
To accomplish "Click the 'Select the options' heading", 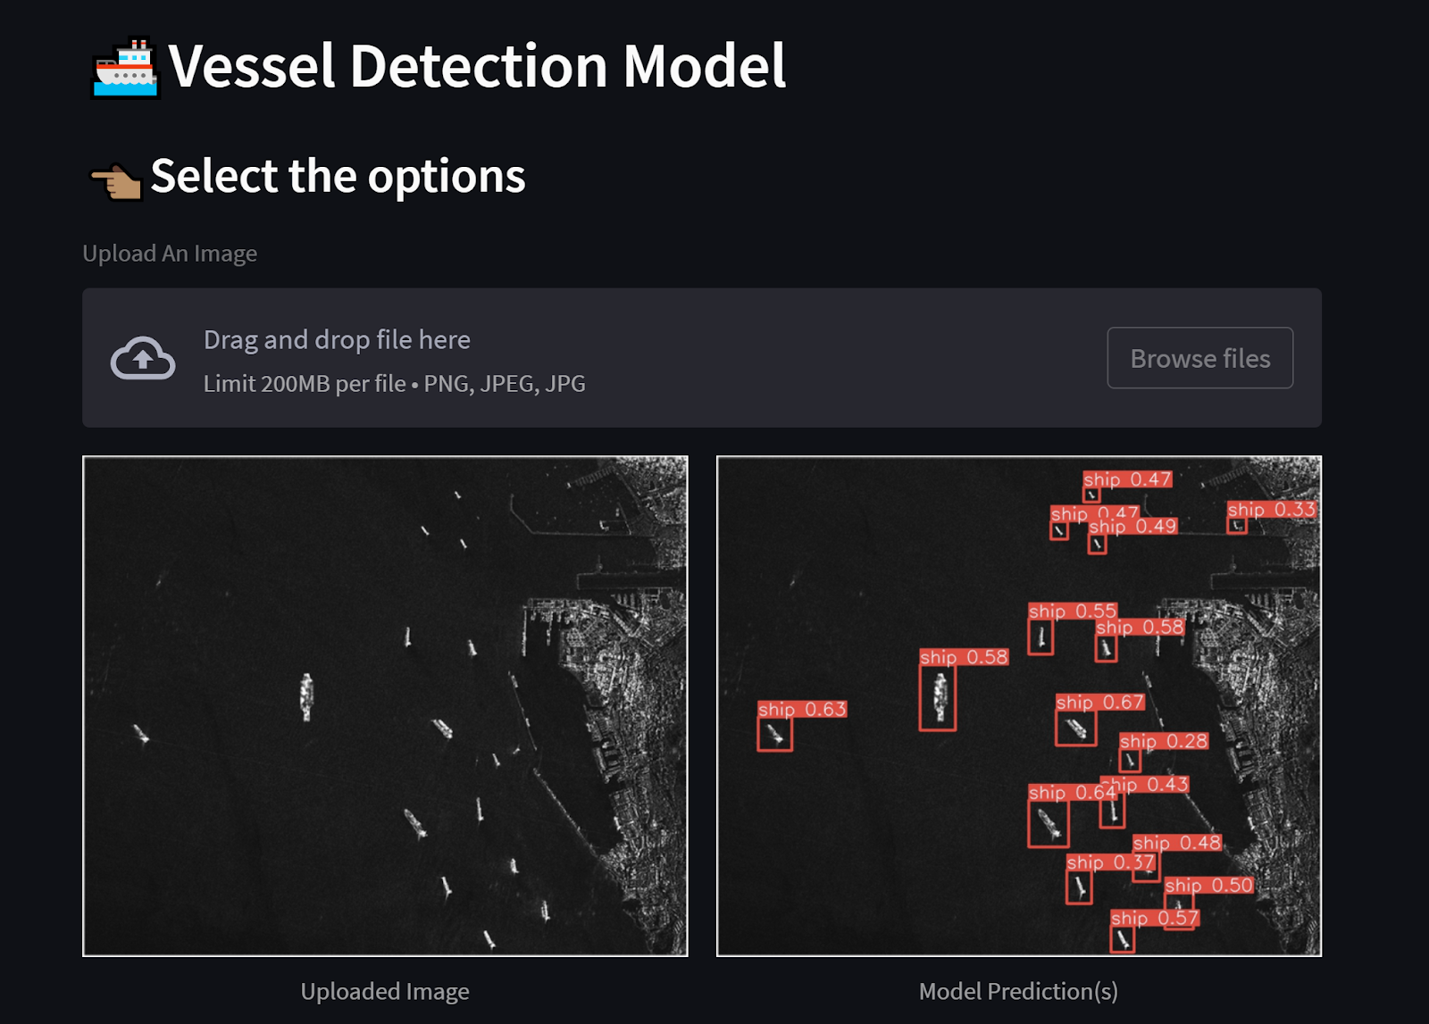I will (338, 177).
